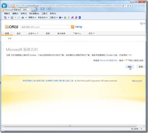Click the Bluetooth icon in command bar
The width and height of the screenshot is (148, 133).
pos(80,18)
